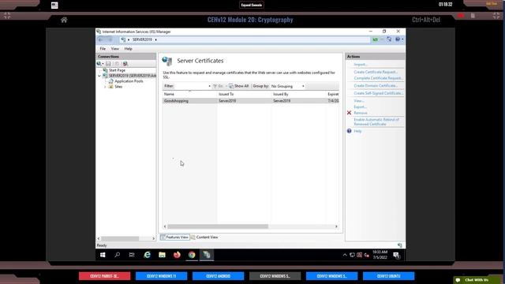
Task: Click Connections pane horizontal scrollbar
Action: pos(120,238)
